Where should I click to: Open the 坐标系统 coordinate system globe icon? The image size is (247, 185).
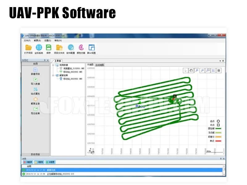click(39, 47)
